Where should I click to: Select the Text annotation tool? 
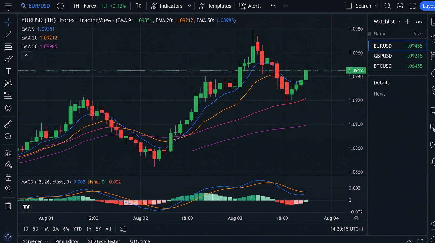[x=8, y=71]
